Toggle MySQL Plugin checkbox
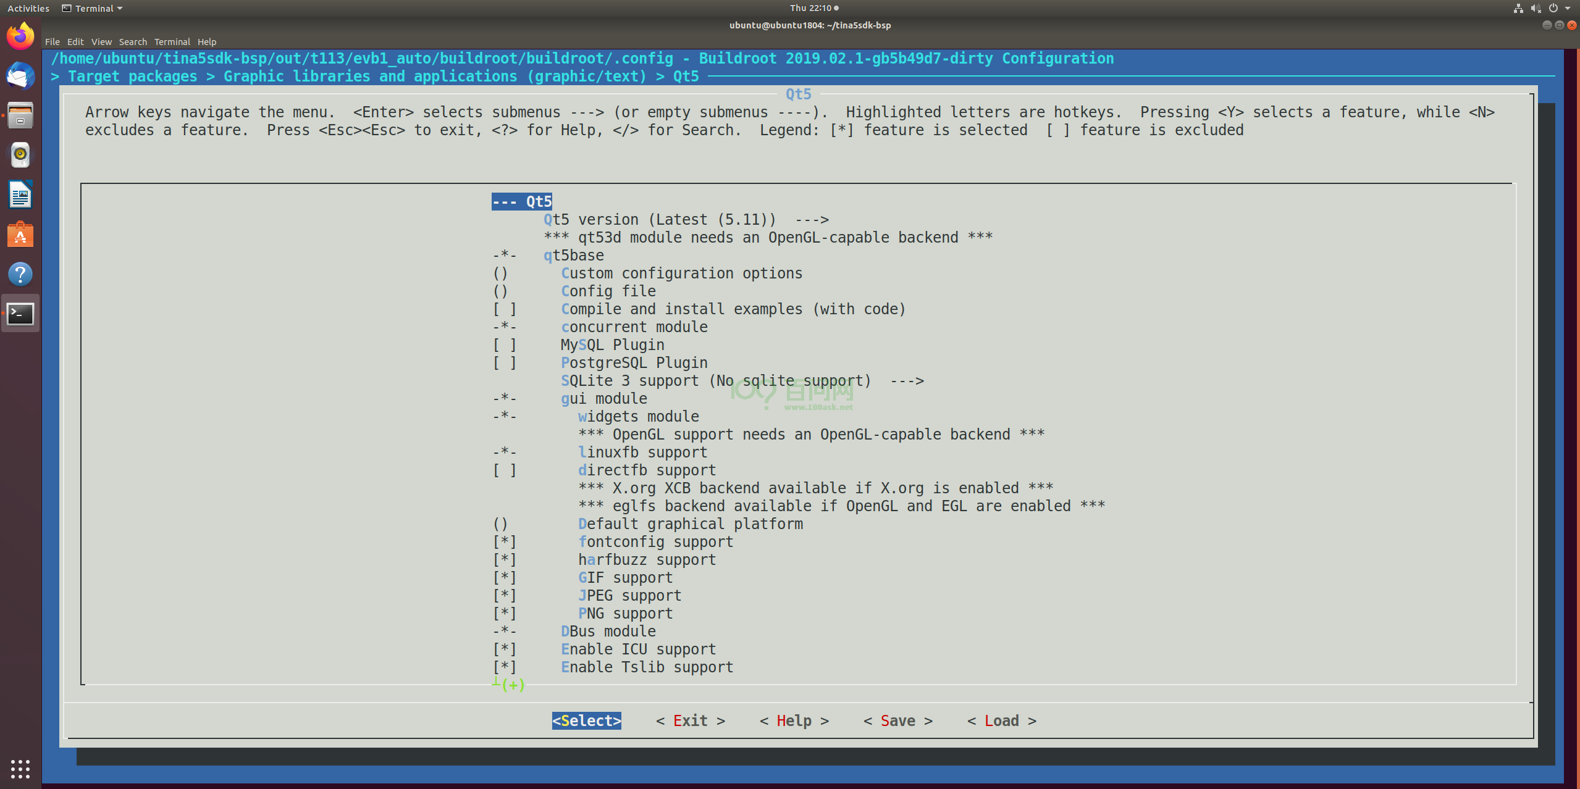This screenshot has width=1580, height=789. click(x=504, y=345)
